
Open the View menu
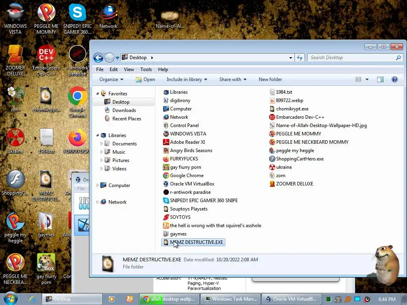click(129, 69)
